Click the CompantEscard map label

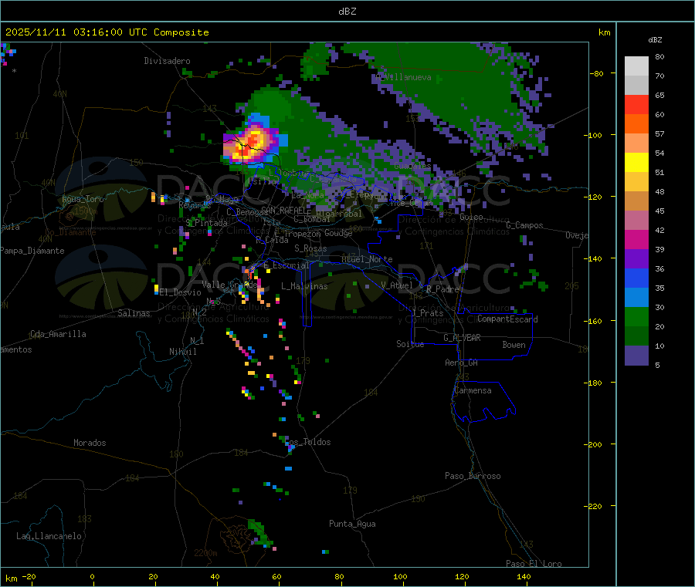click(x=507, y=319)
